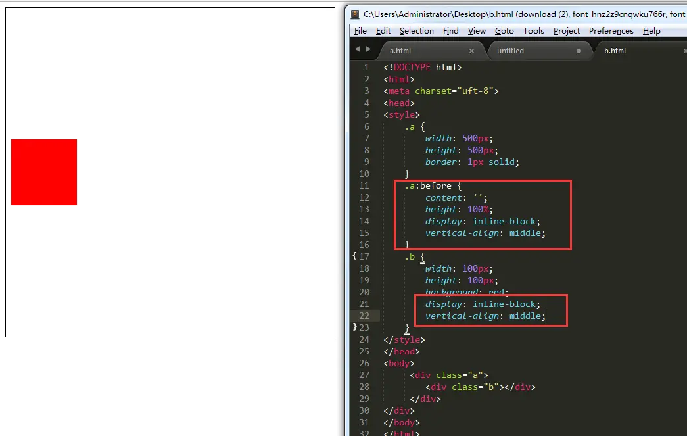Click the .a { selector line
The width and height of the screenshot is (687, 436).
[414, 127]
